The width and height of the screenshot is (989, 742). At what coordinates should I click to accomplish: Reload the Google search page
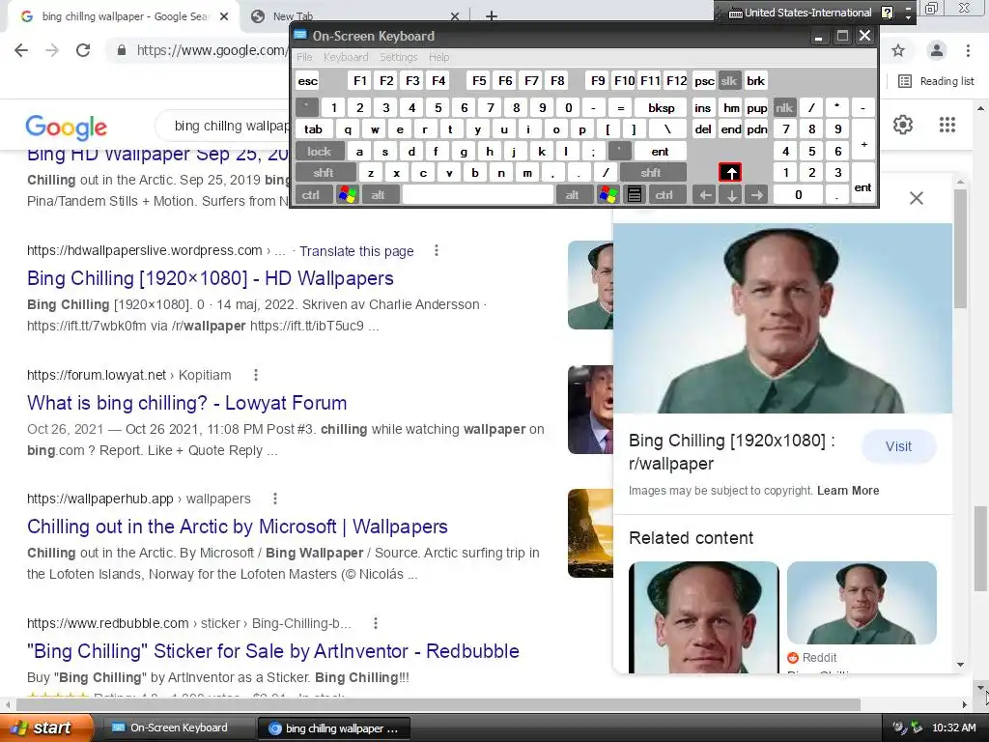[x=83, y=50]
